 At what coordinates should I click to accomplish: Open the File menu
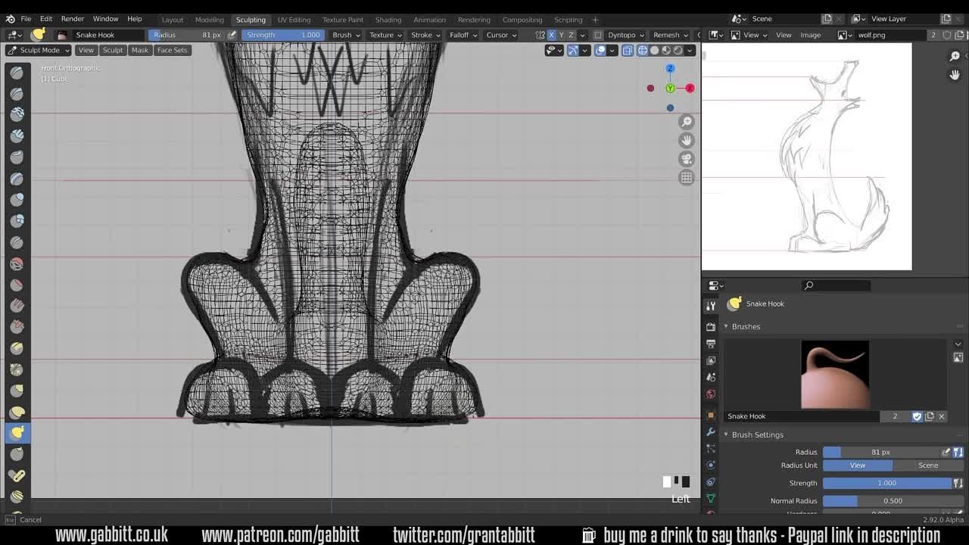(x=26, y=19)
